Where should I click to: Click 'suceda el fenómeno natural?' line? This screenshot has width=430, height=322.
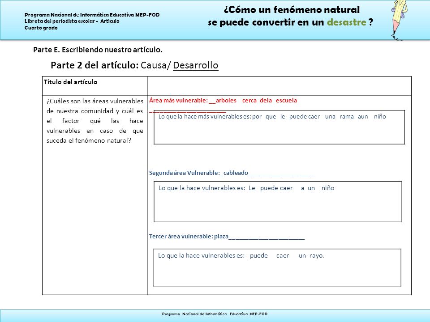coord(89,140)
